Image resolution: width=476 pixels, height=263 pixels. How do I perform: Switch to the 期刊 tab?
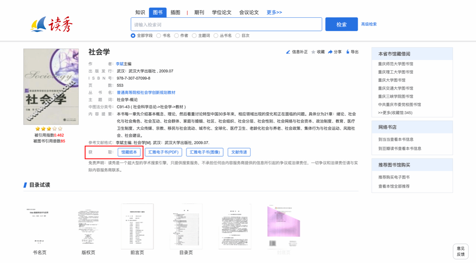[199, 12]
